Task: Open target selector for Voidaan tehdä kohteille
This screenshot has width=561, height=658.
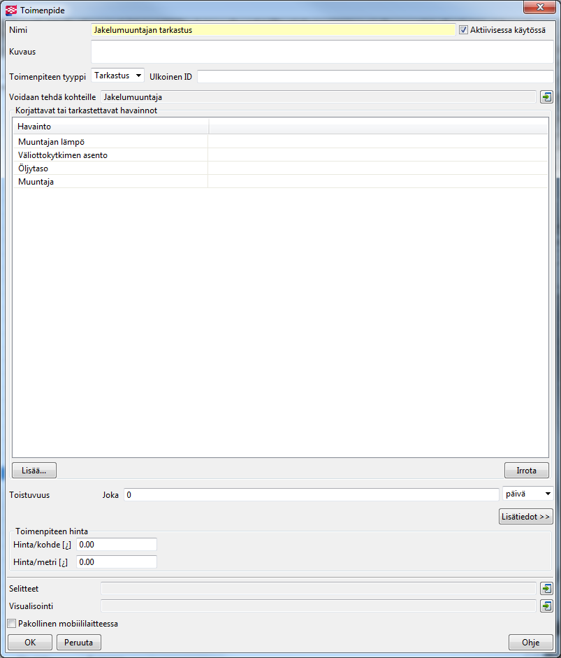Action: coord(546,97)
